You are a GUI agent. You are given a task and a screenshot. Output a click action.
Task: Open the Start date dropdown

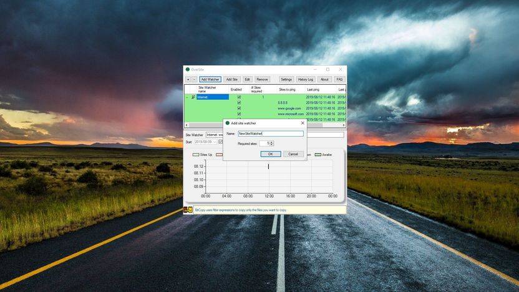[x=215, y=142]
